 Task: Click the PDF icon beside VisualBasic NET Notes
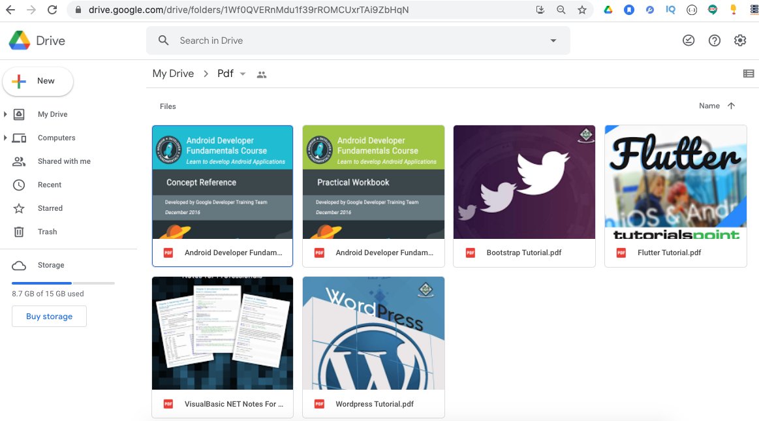(x=168, y=404)
